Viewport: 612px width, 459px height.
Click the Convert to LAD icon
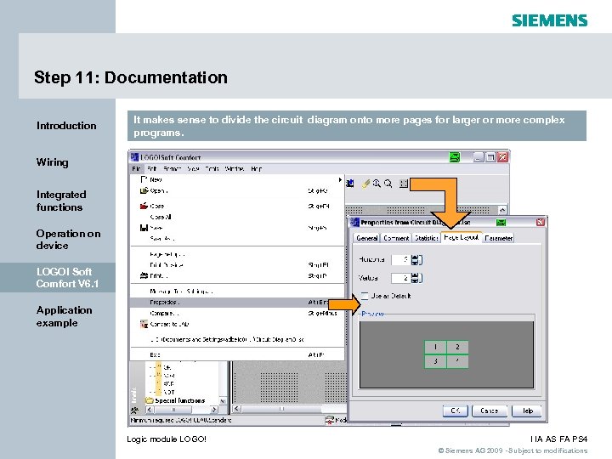click(144, 325)
